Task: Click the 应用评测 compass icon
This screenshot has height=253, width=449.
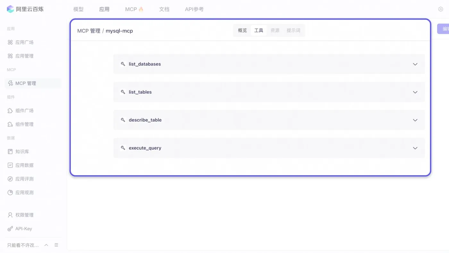Action: pyautogui.click(x=10, y=179)
